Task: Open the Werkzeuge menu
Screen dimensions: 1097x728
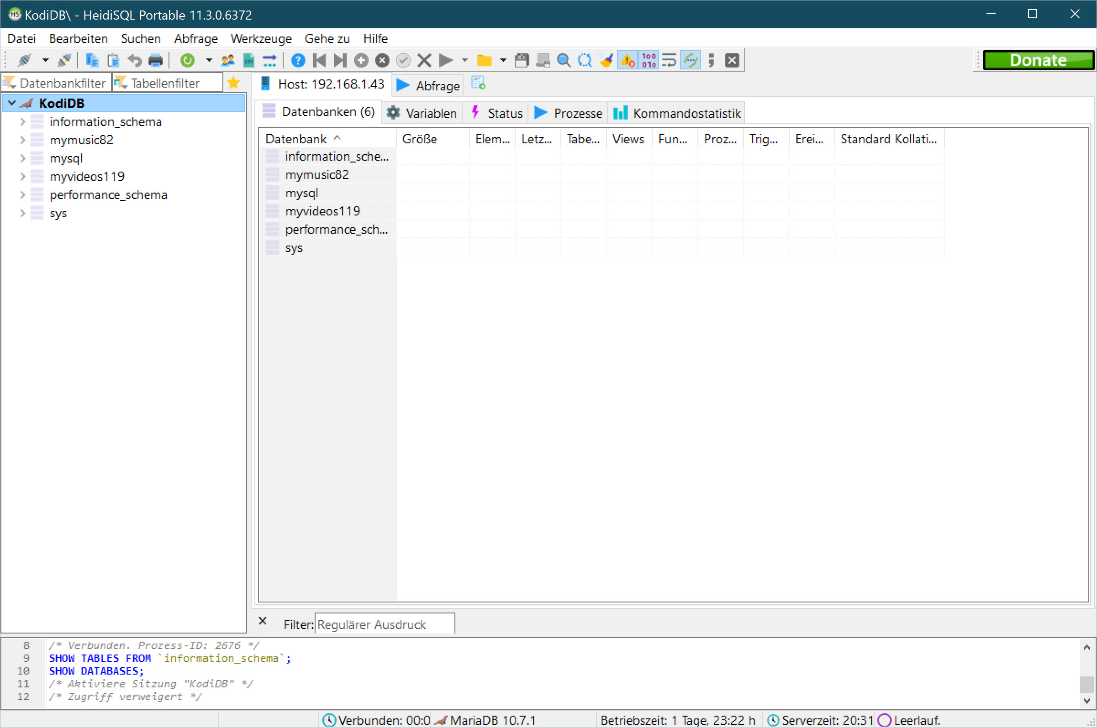Action: 261,38
